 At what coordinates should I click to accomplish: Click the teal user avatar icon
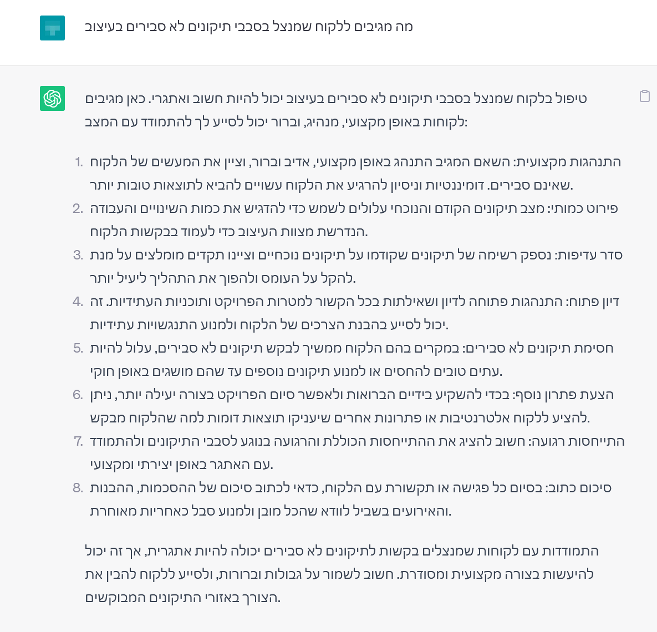52,28
